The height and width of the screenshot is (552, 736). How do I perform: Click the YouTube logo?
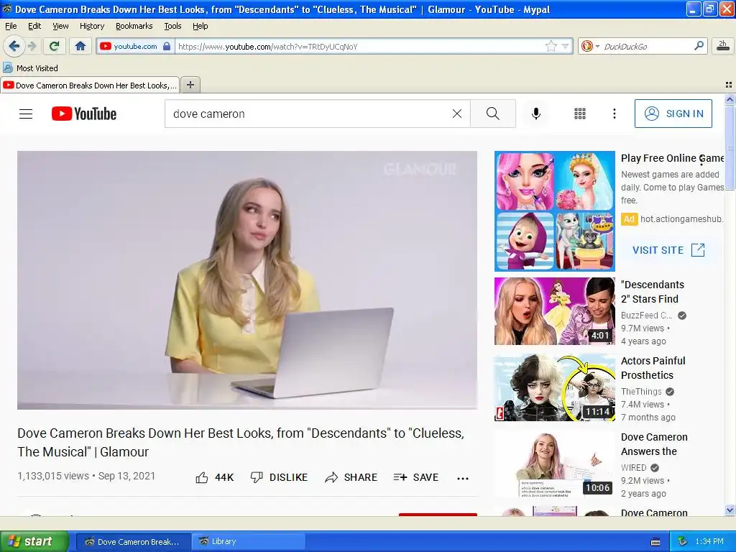[84, 114]
